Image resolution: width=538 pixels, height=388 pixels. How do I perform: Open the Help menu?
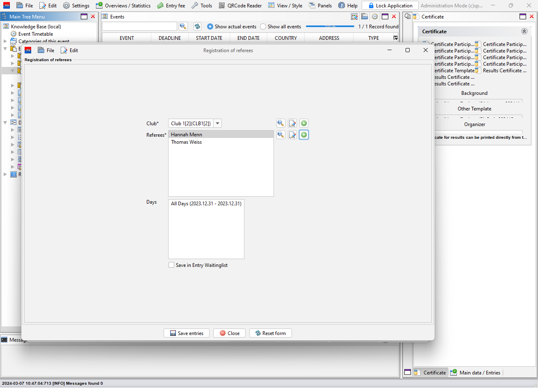[x=348, y=5]
